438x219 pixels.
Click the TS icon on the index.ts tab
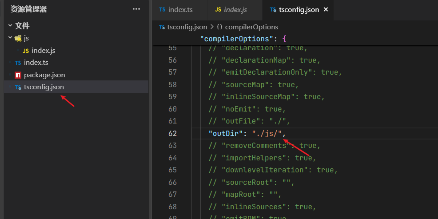coord(162,10)
